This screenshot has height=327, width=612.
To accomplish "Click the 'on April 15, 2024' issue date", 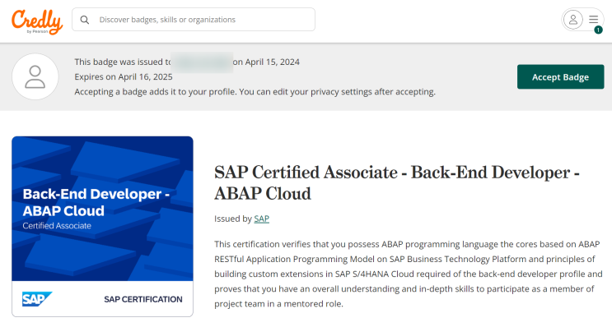I will [x=266, y=62].
